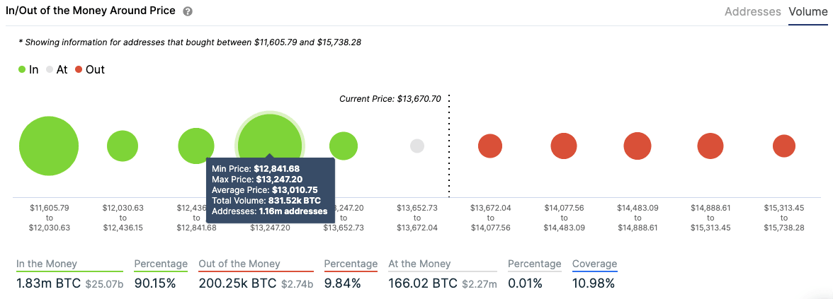Click the small grey At the Money bubble
This screenshot has width=833, height=299.
[x=417, y=146]
